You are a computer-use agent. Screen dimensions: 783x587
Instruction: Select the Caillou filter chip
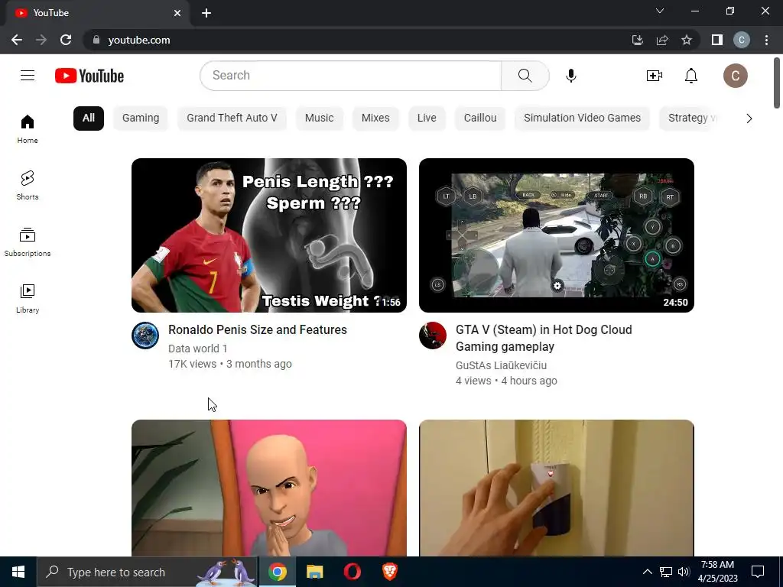(x=480, y=118)
